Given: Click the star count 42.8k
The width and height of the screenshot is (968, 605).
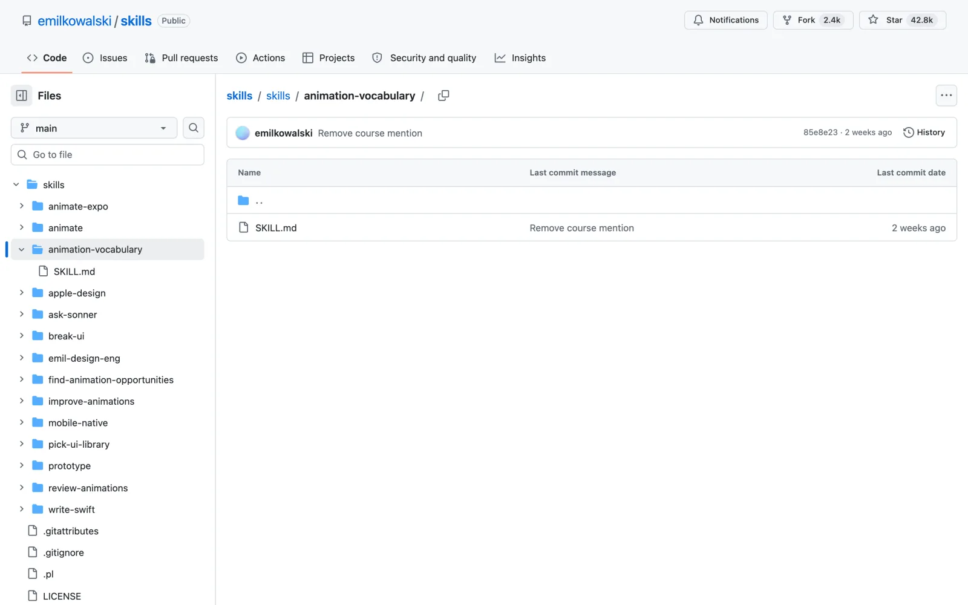Looking at the screenshot, I should point(922,20).
